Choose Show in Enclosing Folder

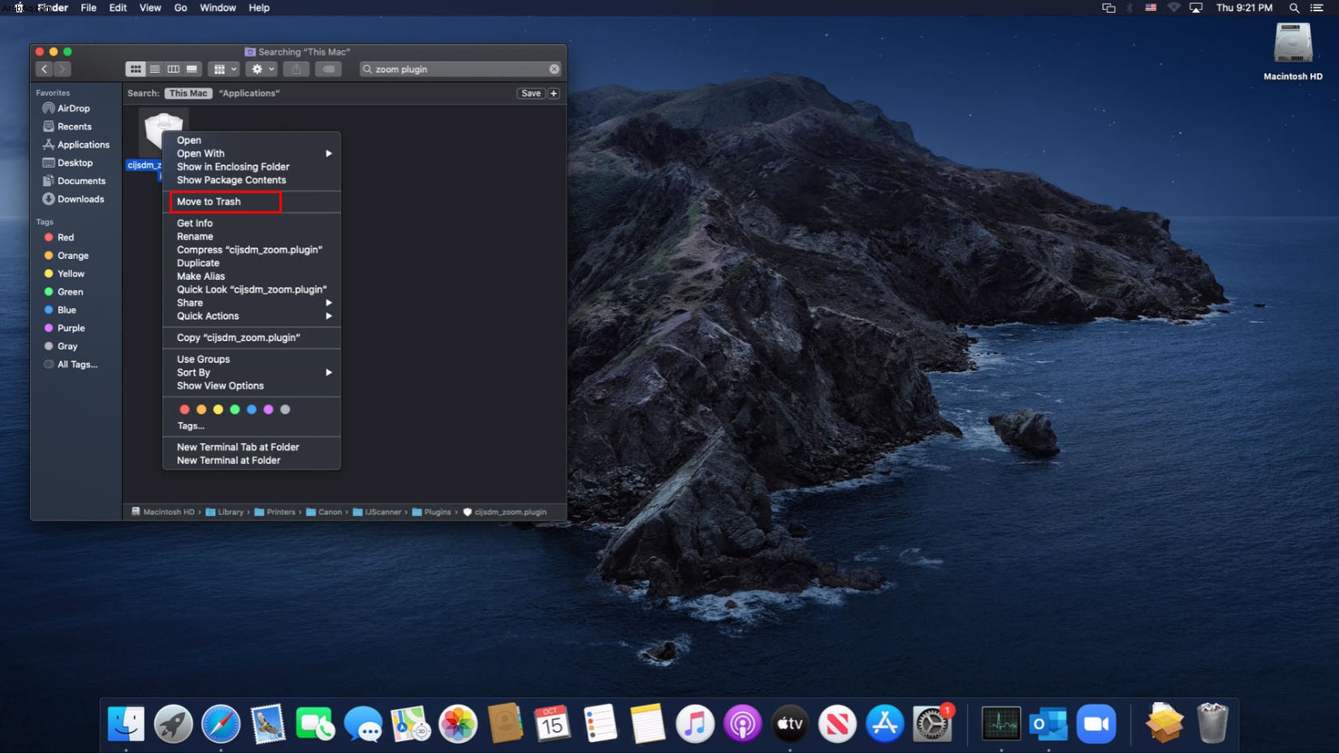pos(252,167)
